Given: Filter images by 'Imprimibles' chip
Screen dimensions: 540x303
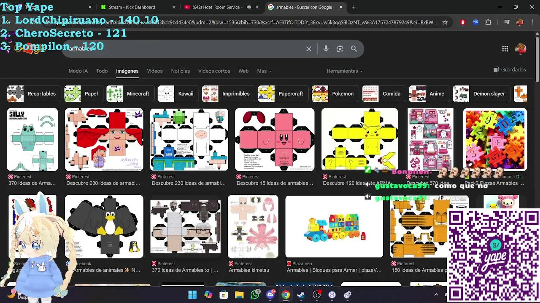Looking at the screenshot, I should pyautogui.click(x=228, y=94).
